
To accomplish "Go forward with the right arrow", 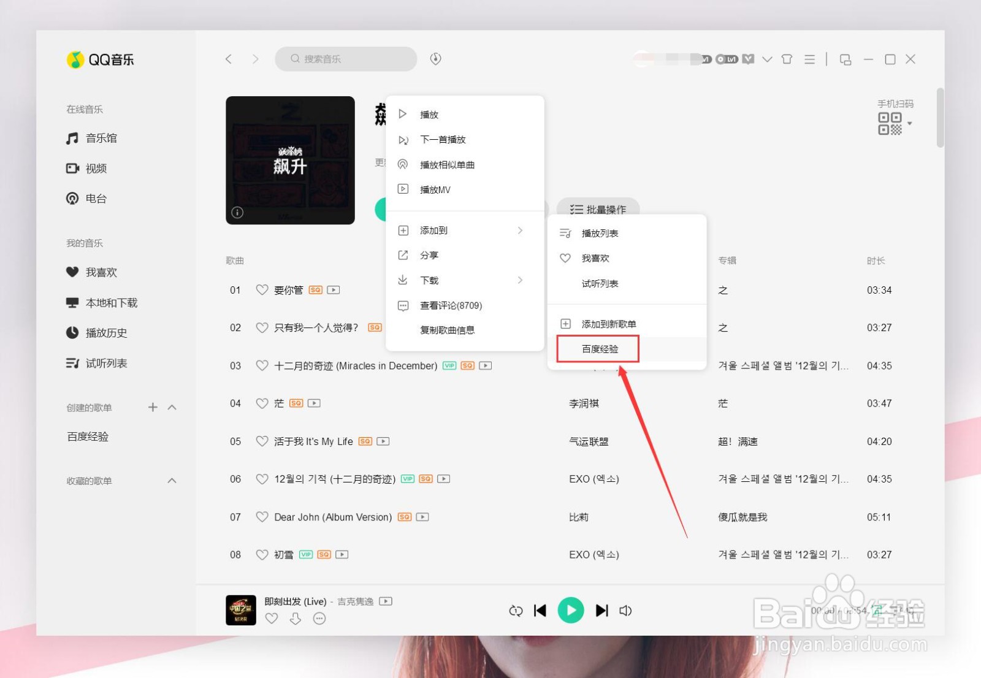I will pyautogui.click(x=256, y=59).
